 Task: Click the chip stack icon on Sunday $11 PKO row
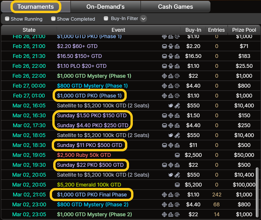click(165, 145)
